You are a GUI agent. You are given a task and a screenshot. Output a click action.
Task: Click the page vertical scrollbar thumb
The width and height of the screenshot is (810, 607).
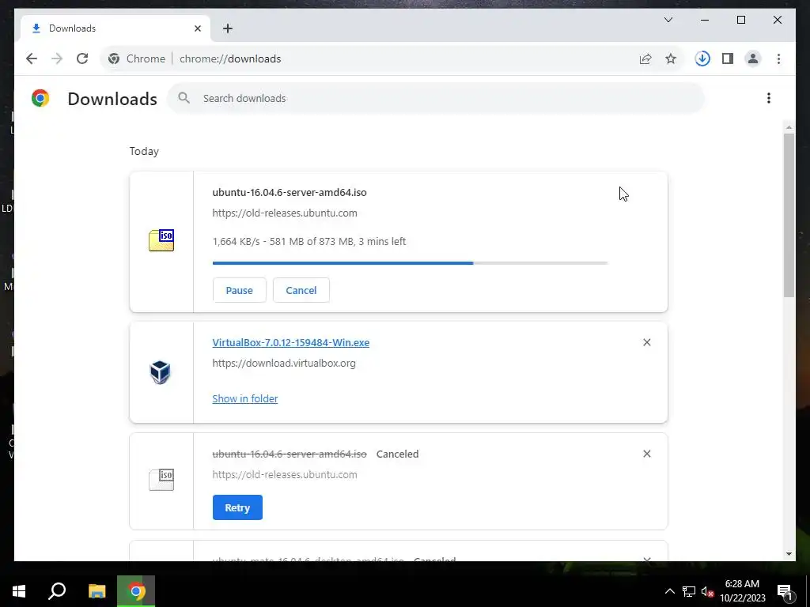pos(789,215)
